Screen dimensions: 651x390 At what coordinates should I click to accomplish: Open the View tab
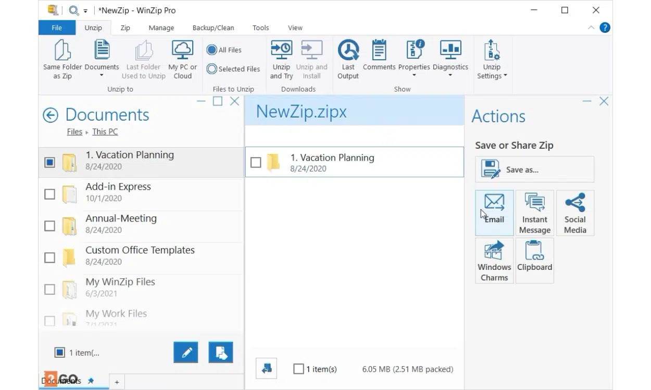pyautogui.click(x=295, y=28)
